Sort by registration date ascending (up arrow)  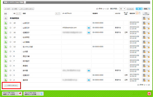139,13
